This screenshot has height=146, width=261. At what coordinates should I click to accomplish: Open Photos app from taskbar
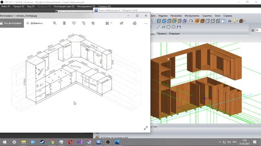click(117, 142)
